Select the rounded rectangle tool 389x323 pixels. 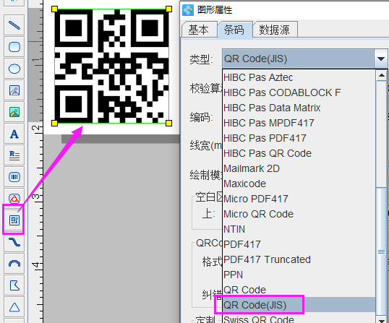[x=14, y=47]
